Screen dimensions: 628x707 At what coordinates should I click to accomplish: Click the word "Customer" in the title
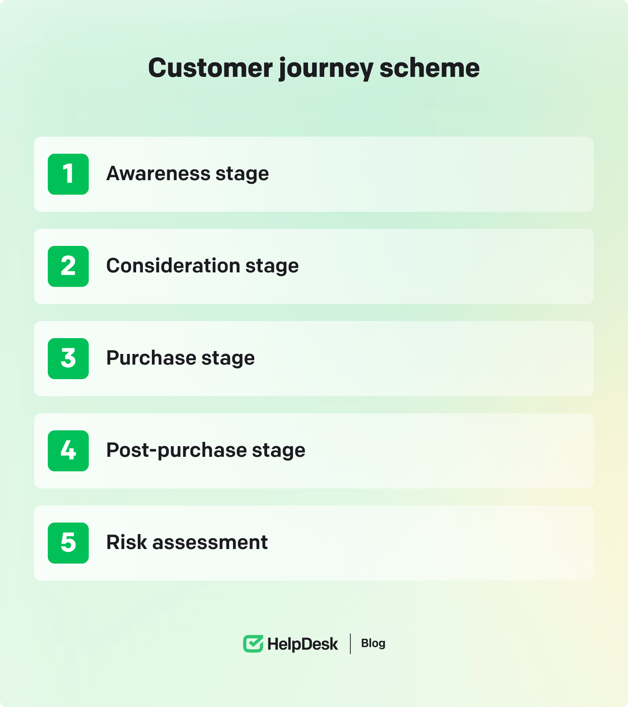click(210, 68)
